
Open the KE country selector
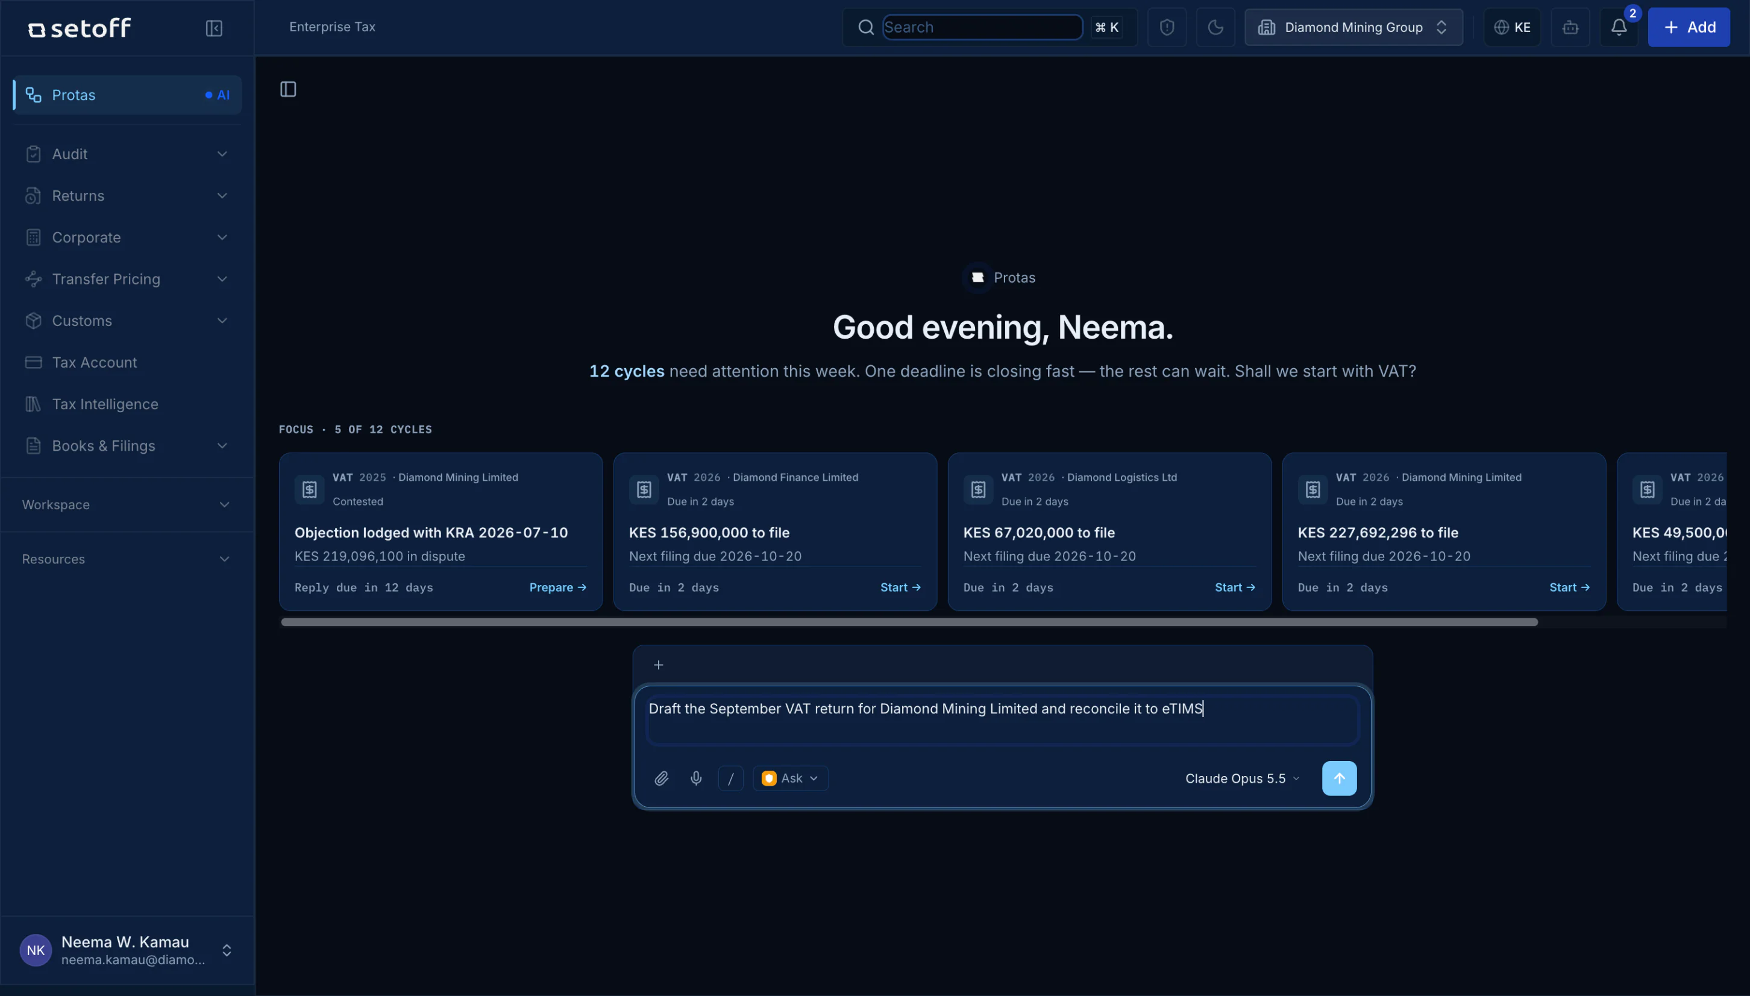click(x=1512, y=27)
